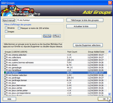
Task: Click Actualiser la liste button
Action: (81, 26)
